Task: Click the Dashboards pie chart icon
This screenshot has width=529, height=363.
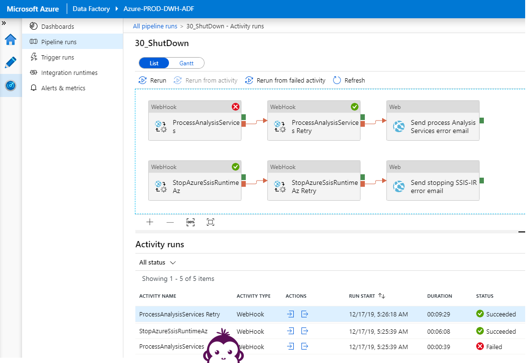Action: [34, 26]
